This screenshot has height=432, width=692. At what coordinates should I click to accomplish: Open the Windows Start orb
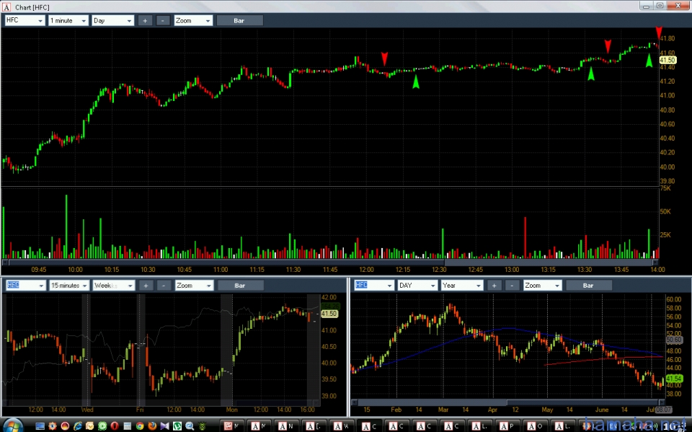click(12, 425)
